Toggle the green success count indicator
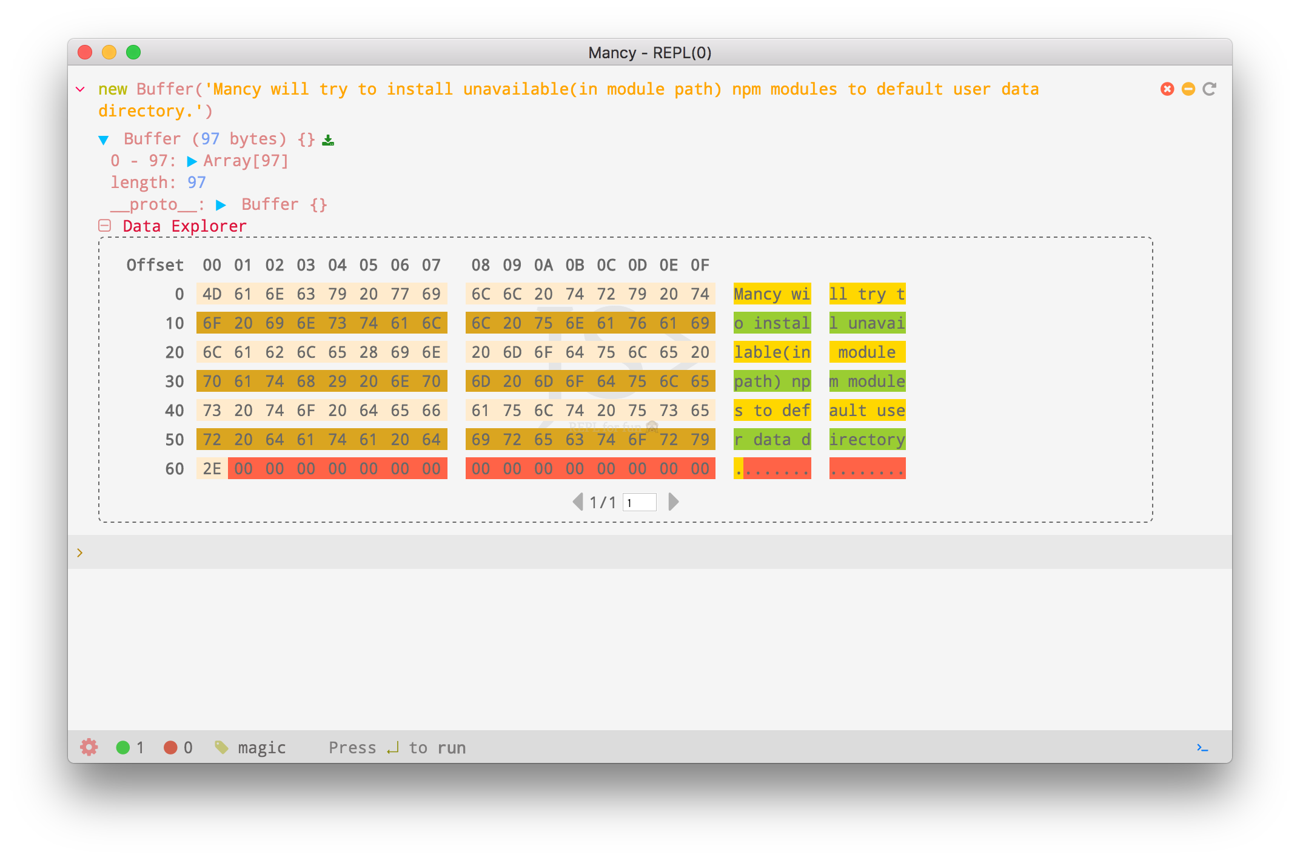This screenshot has width=1300, height=860. [123, 747]
